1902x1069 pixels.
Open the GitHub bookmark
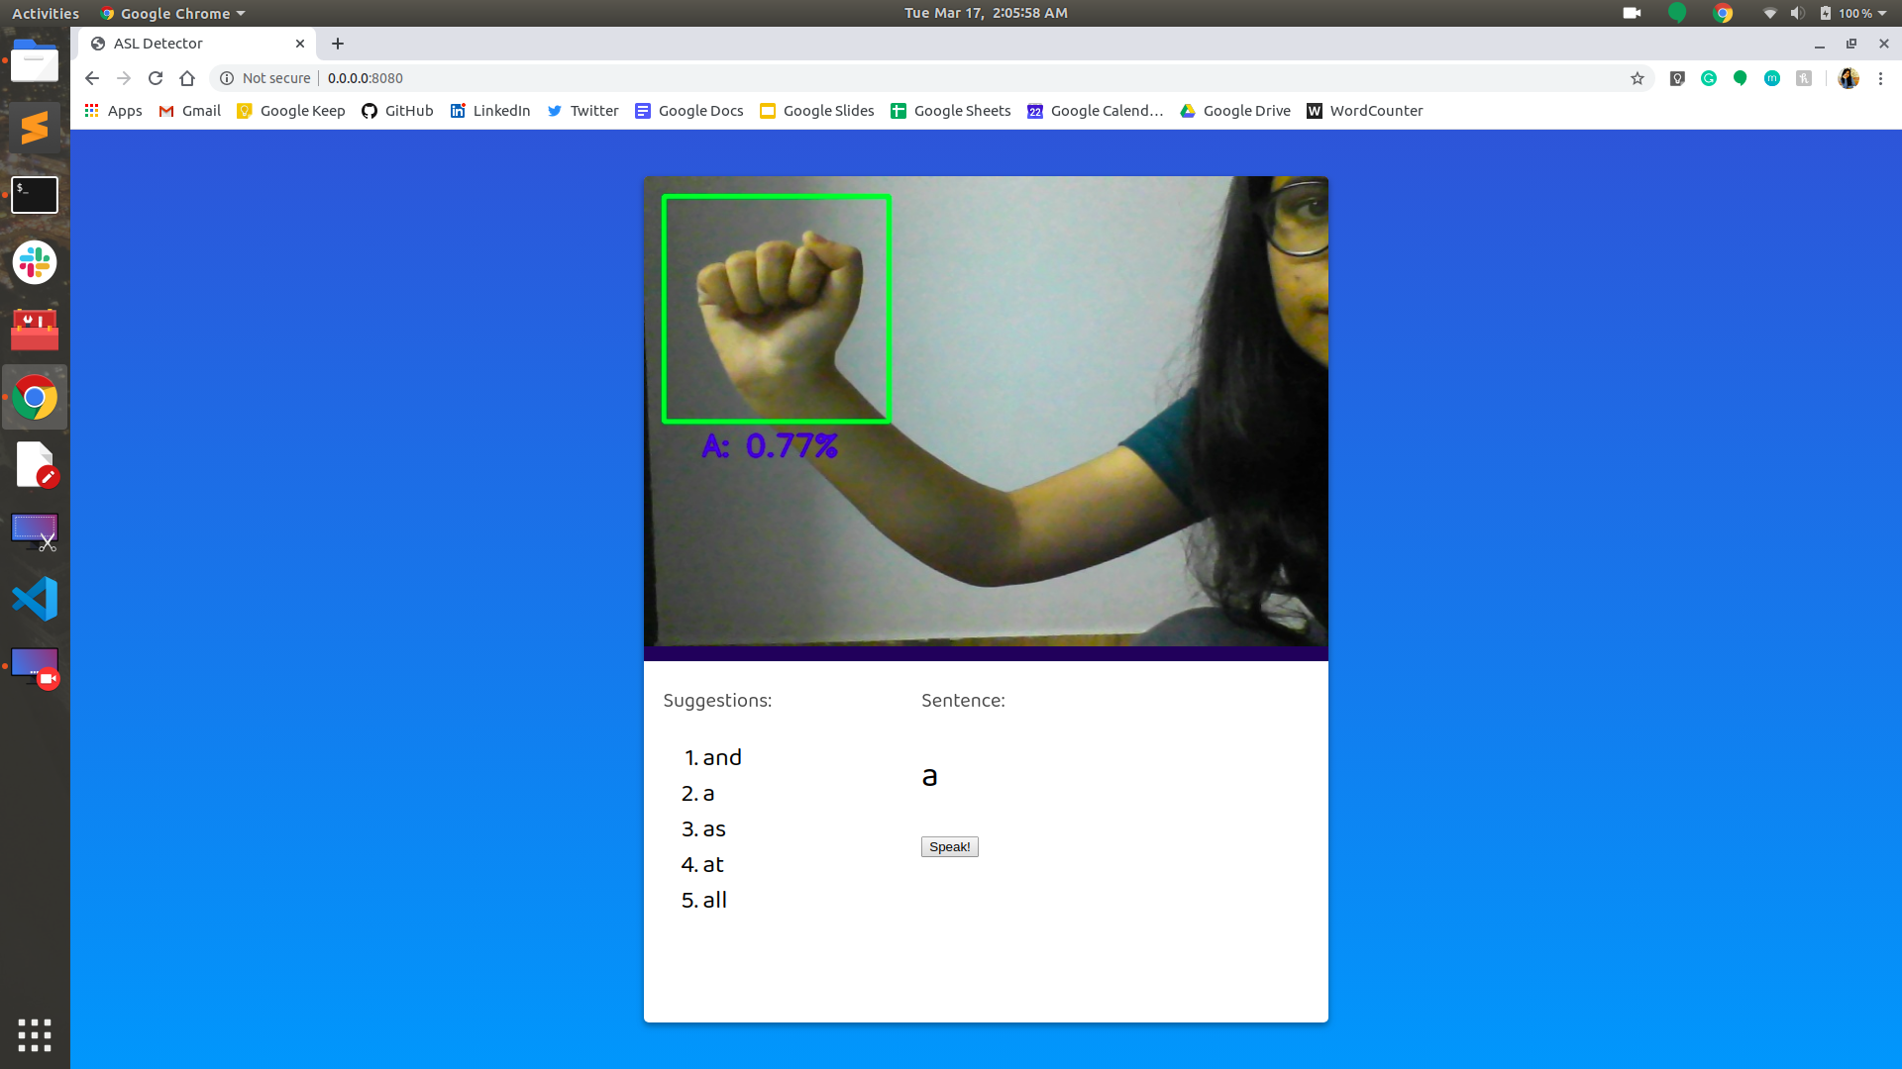tap(397, 111)
